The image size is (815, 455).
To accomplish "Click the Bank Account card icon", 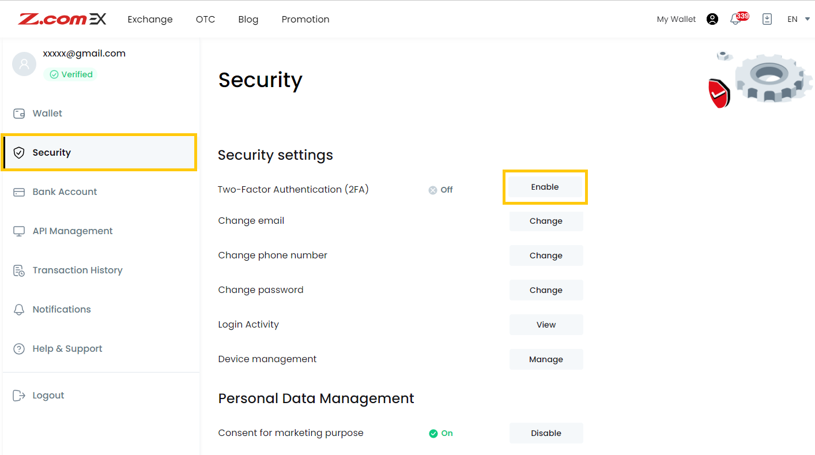I will pyautogui.click(x=19, y=191).
